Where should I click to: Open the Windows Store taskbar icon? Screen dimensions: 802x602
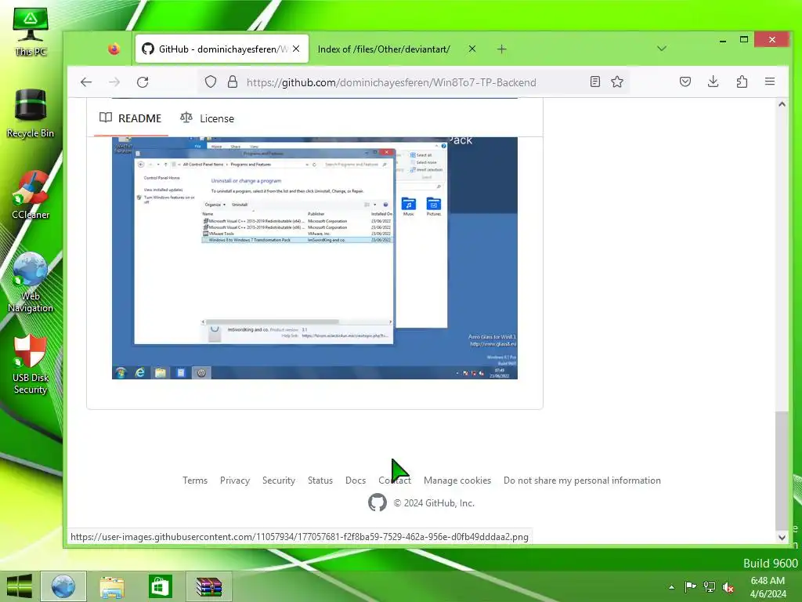tap(160, 586)
